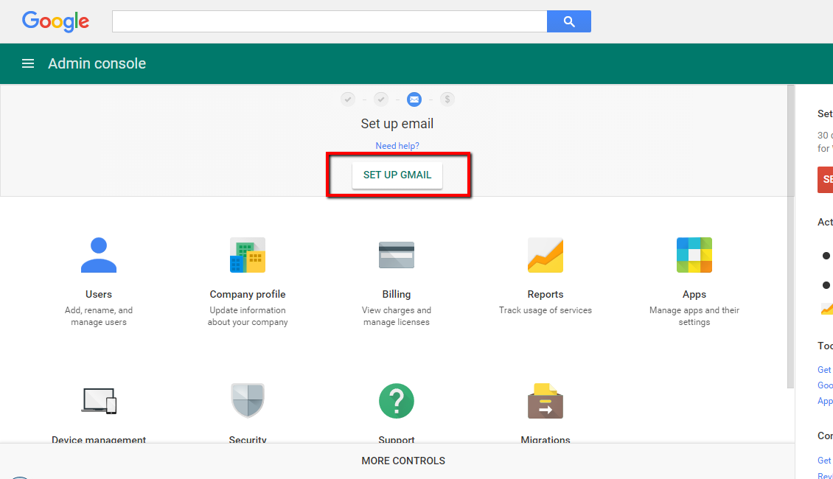This screenshot has width=833, height=479.
Task: Open the Security shield icon
Action: point(248,400)
